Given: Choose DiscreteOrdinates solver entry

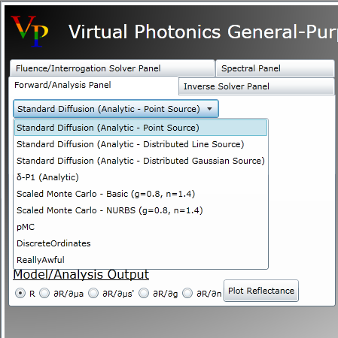Looking at the screenshot, I should pos(141,243).
